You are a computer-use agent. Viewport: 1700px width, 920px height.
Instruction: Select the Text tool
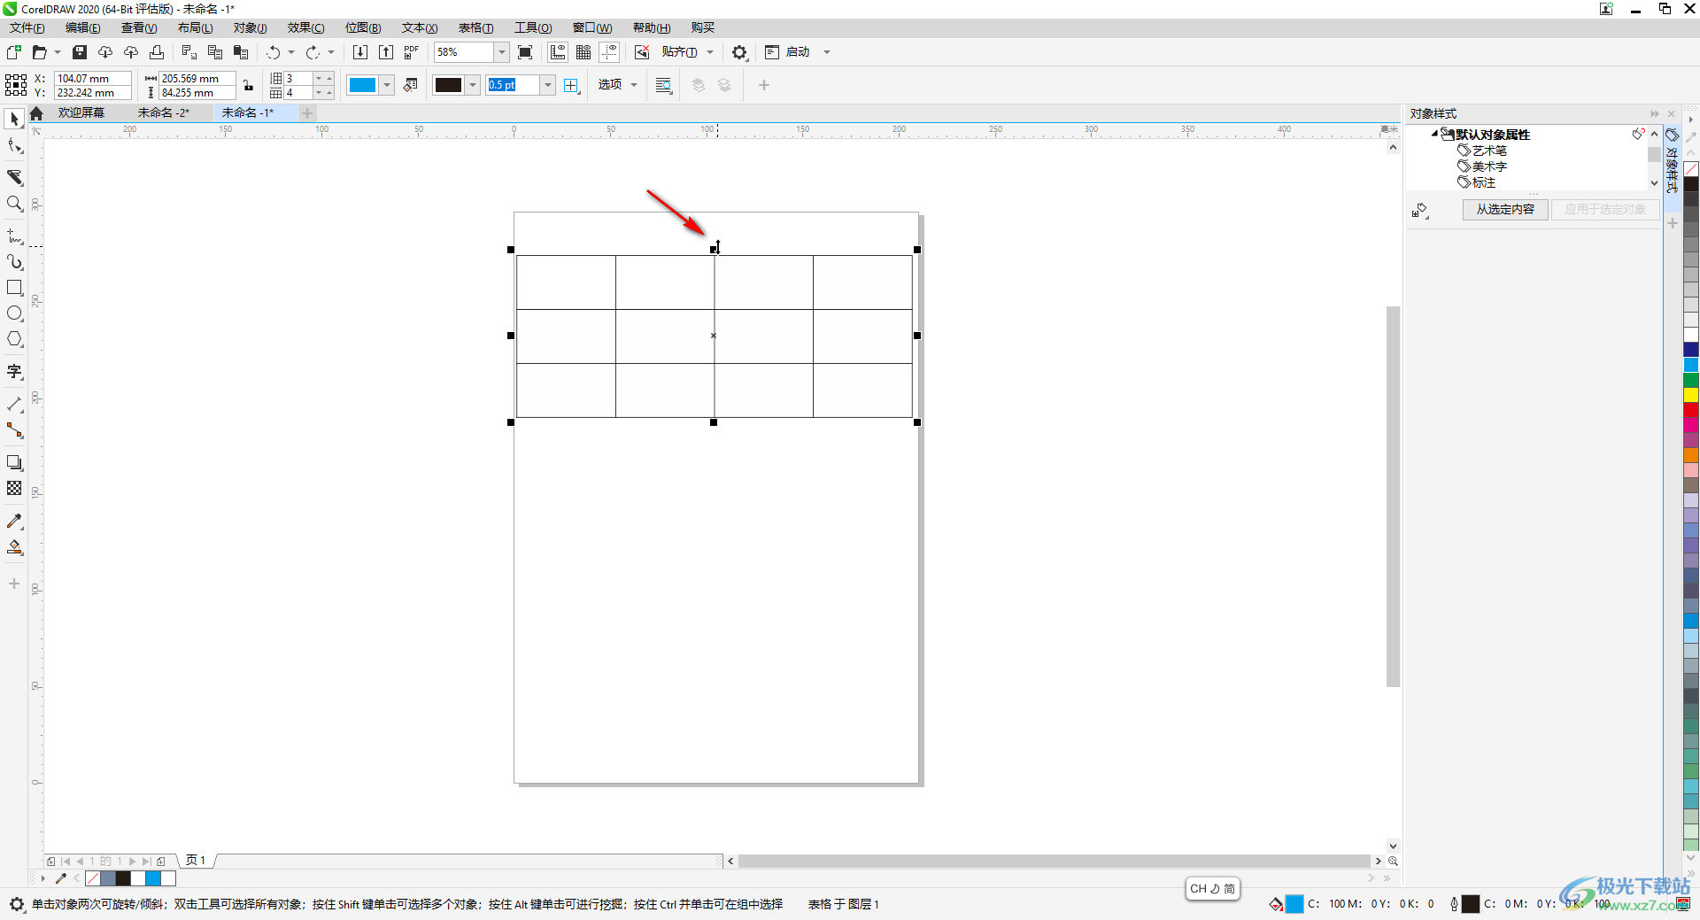click(14, 372)
